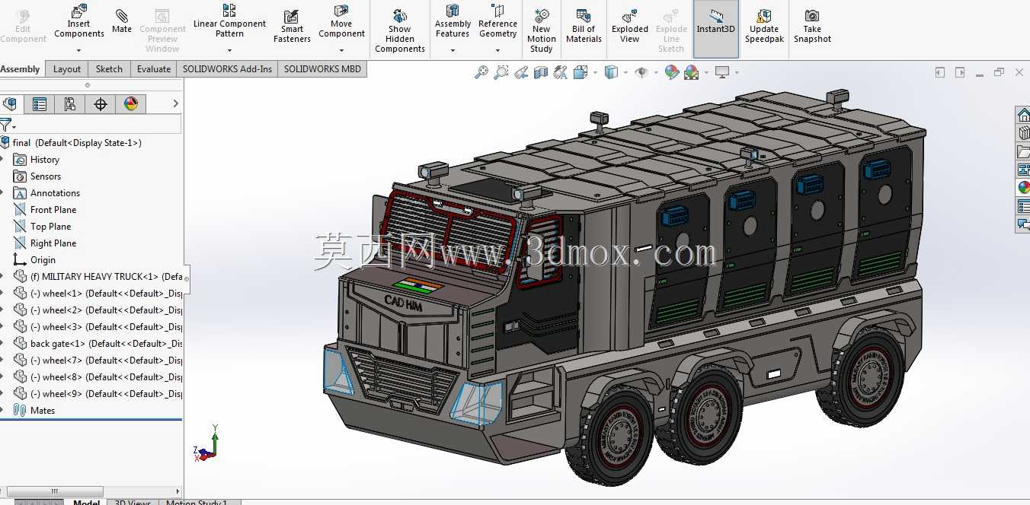Click Dynamic Annotation Views icon

(x=561, y=72)
